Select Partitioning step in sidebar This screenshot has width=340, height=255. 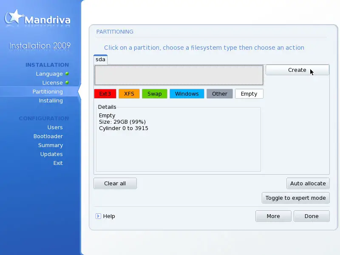click(x=48, y=91)
